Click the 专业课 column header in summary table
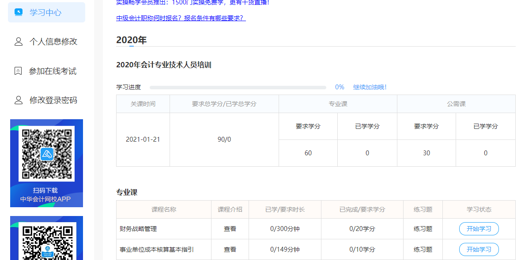The width and height of the screenshot is (521, 260). coord(338,104)
